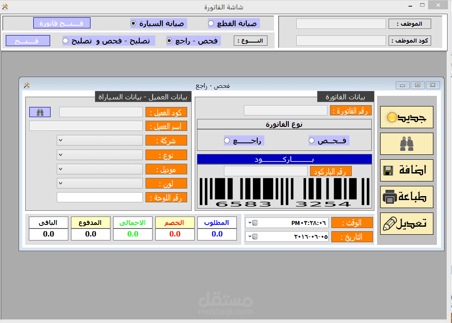
Task: Select راجع invoice type radio button
Action: pyautogui.click(x=227, y=141)
